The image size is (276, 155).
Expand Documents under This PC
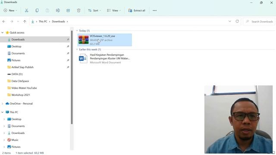(4, 126)
